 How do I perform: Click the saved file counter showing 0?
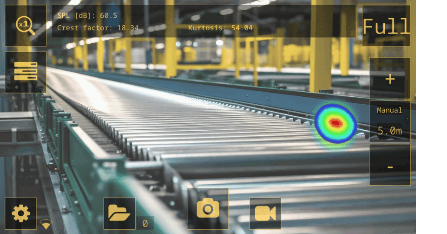[x=145, y=224]
